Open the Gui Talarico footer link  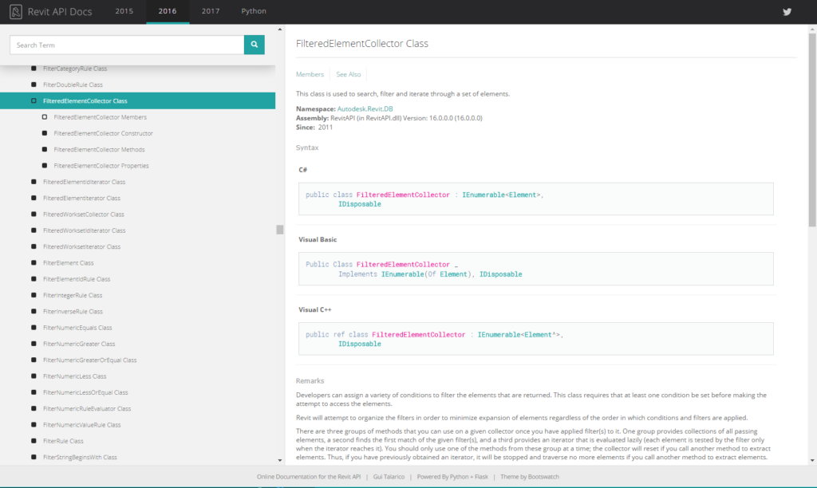pyautogui.click(x=389, y=477)
